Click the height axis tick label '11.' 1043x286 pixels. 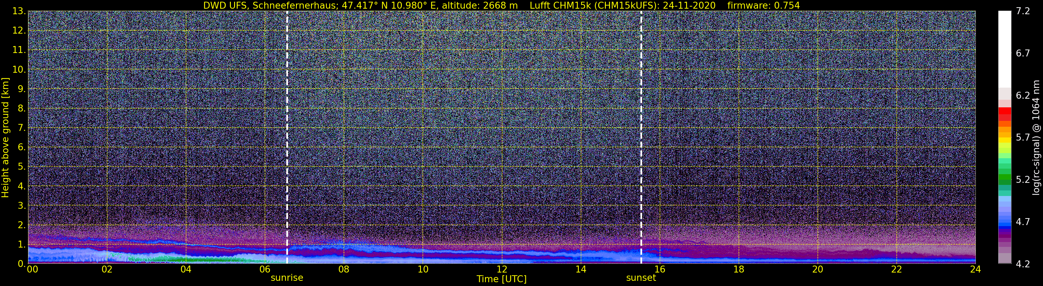click(19, 50)
